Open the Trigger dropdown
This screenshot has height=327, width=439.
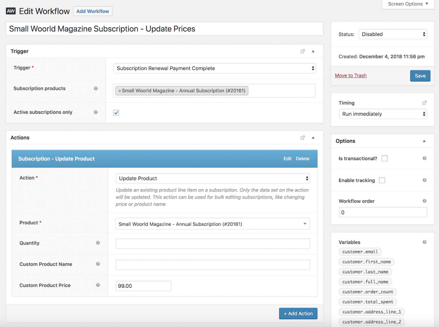click(215, 68)
